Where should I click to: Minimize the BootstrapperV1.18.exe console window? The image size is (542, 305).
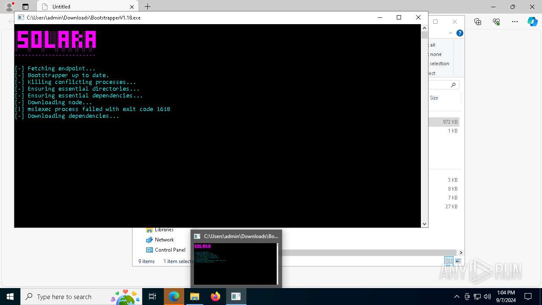380,17
